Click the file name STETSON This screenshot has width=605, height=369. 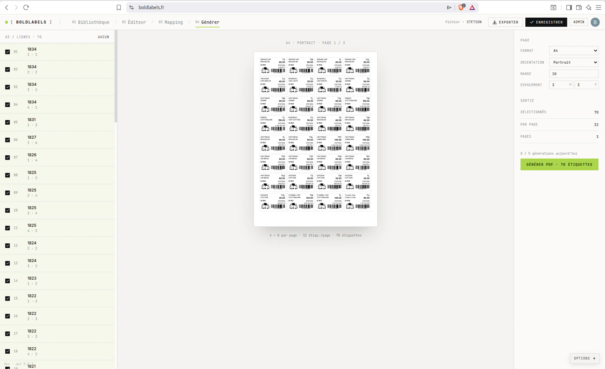[x=474, y=22]
